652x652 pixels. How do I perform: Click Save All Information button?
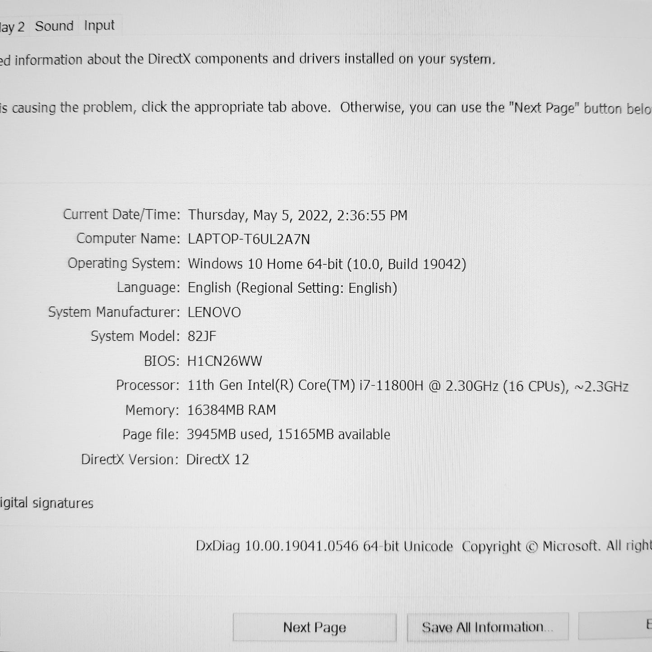(x=487, y=627)
